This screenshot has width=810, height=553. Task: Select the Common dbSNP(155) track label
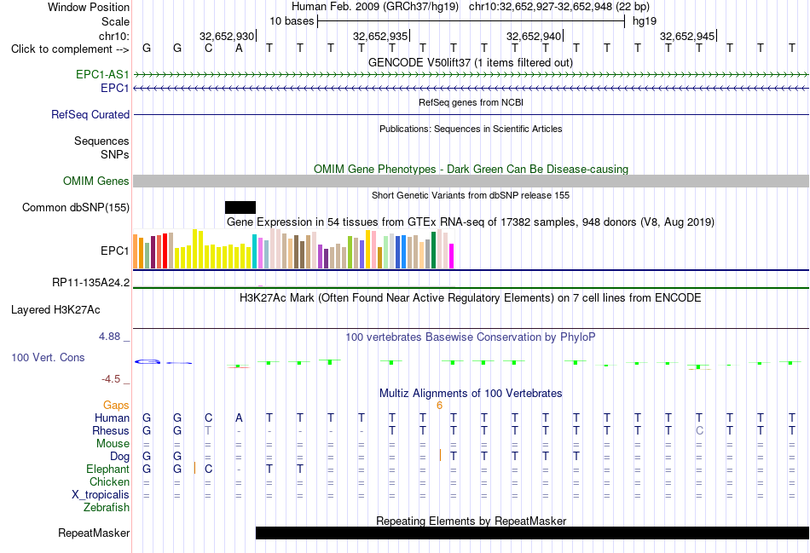pyautogui.click(x=75, y=208)
